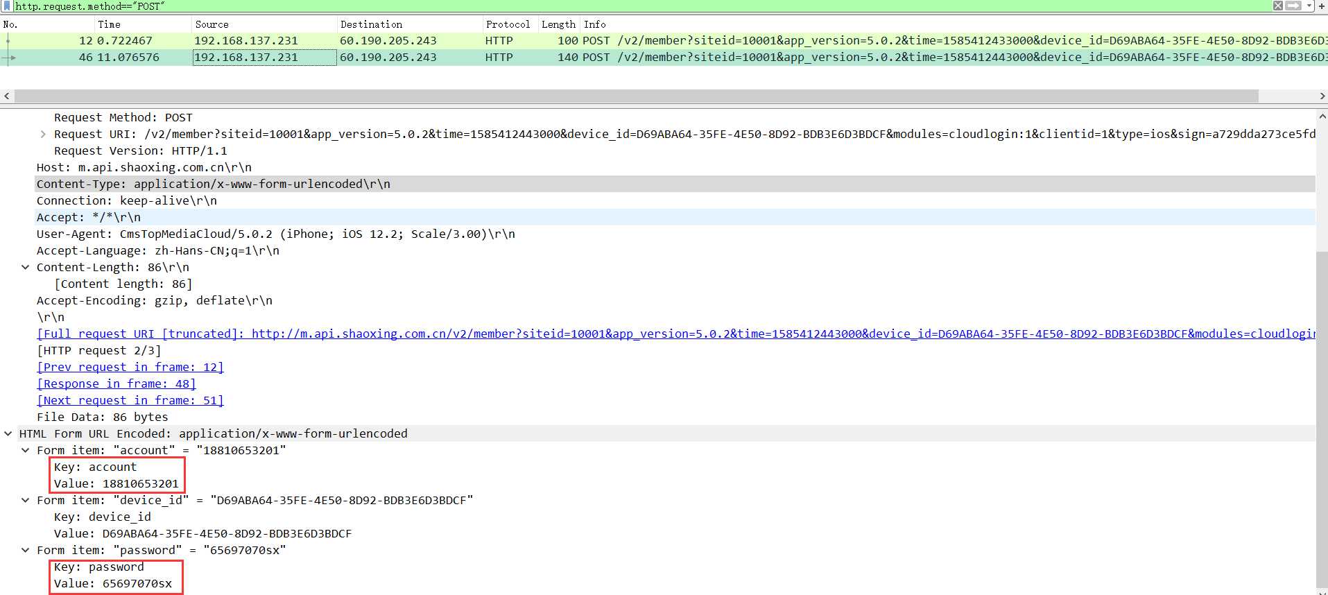The height and width of the screenshot is (595, 1328).
Task: Add a filter button with plus icon
Action: [x=1321, y=6]
